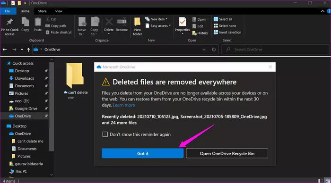Open the Properties ribbon button
The width and height of the screenshot is (331, 183).
tap(183, 25)
